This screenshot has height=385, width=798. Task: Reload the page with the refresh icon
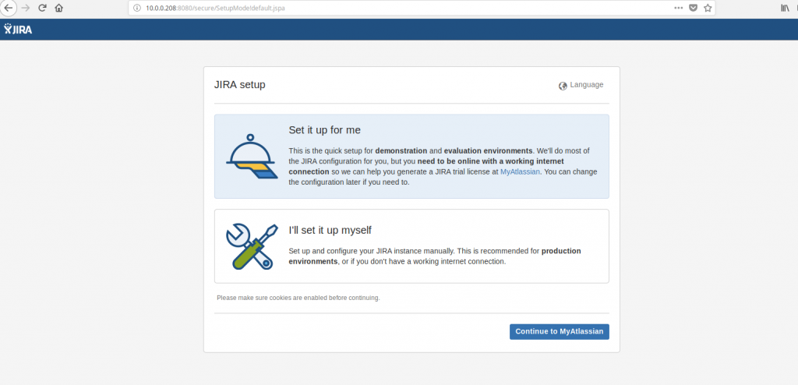(42, 8)
